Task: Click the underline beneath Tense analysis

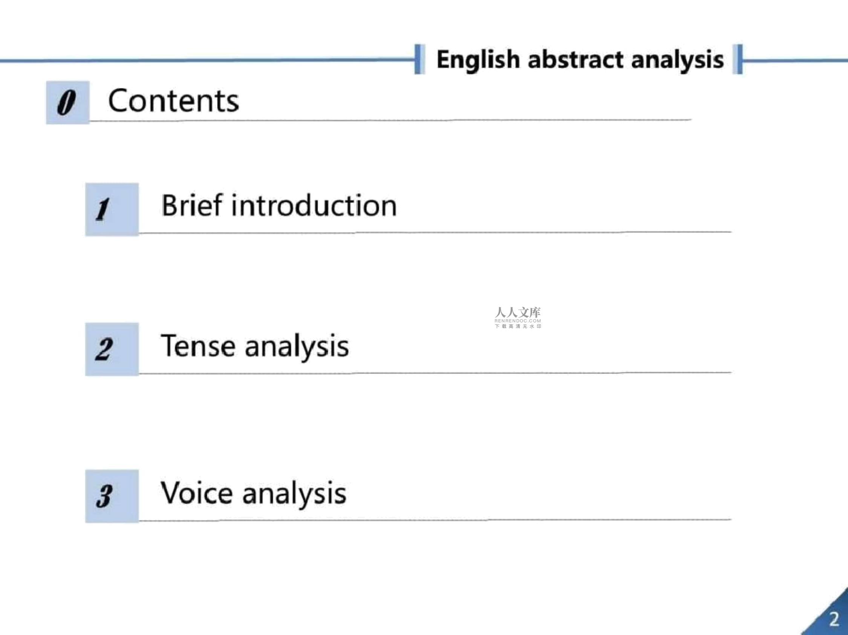Action: click(x=435, y=372)
